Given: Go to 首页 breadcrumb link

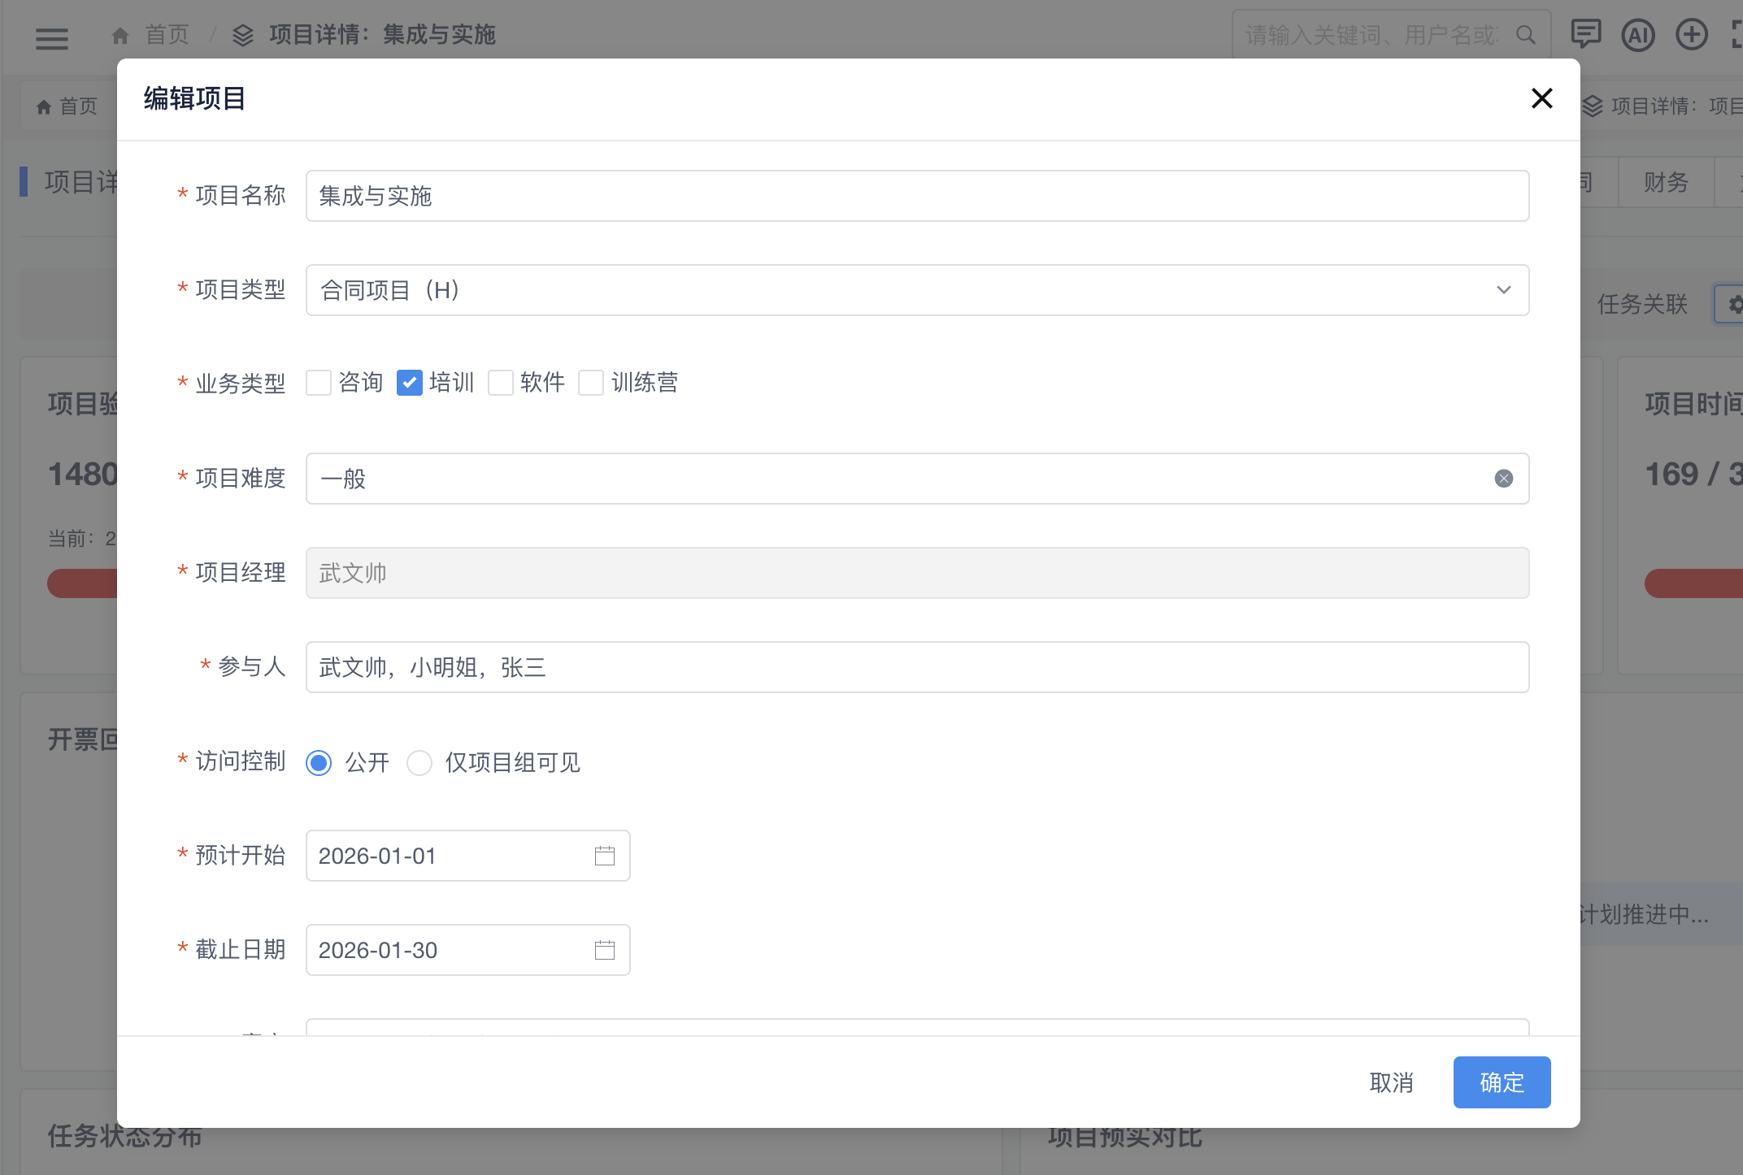Looking at the screenshot, I should (167, 35).
